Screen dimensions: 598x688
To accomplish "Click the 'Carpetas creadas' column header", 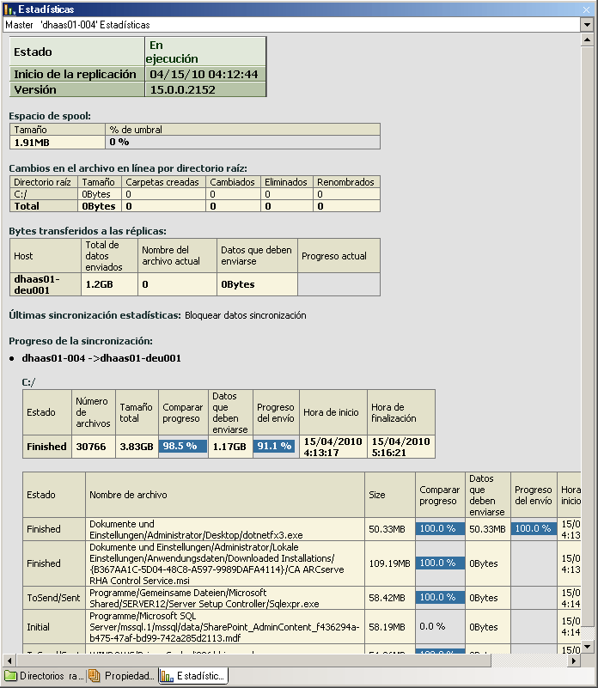I will click(162, 182).
